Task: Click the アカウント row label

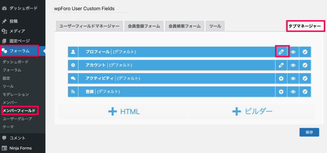Action: coord(96,65)
